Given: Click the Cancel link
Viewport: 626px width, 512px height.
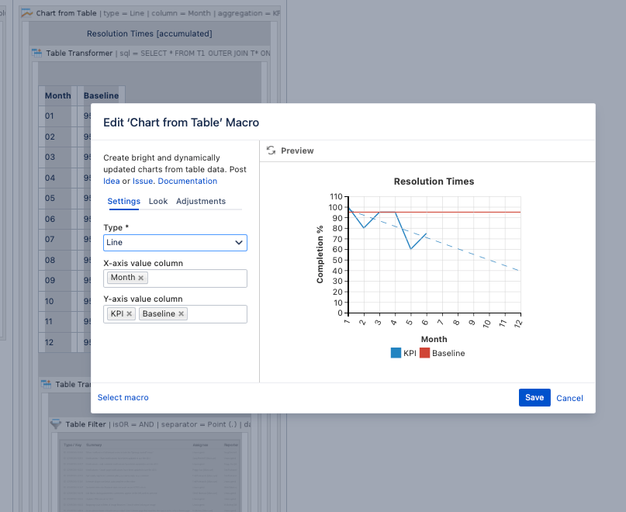Looking at the screenshot, I should [x=569, y=398].
